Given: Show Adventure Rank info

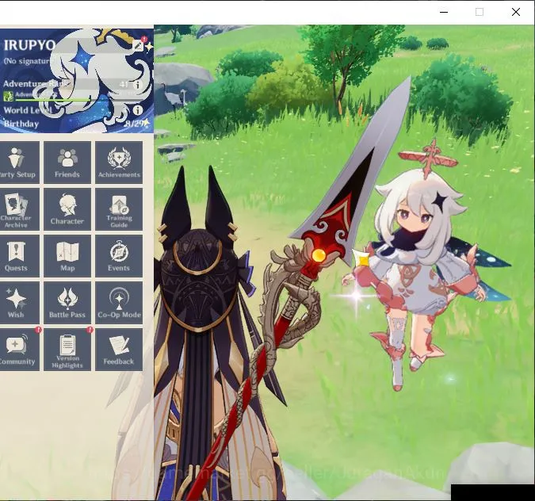Looking at the screenshot, I should click(x=138, y=85).
